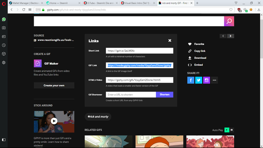Go to the next GIF arrow

tap(231, 36)
